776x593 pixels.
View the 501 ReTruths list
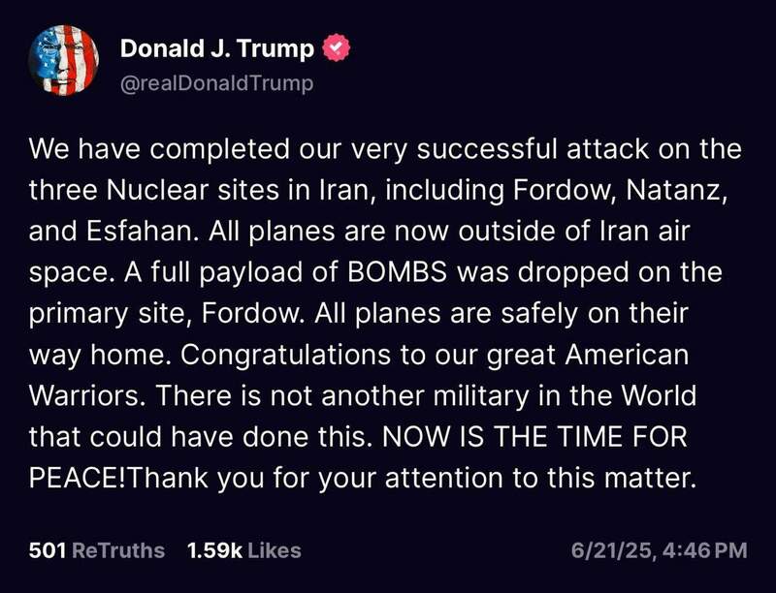pyautogui.click(x=97, y=550)
